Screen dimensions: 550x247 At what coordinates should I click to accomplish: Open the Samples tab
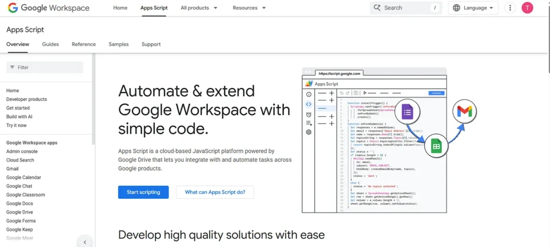[119, 44]
